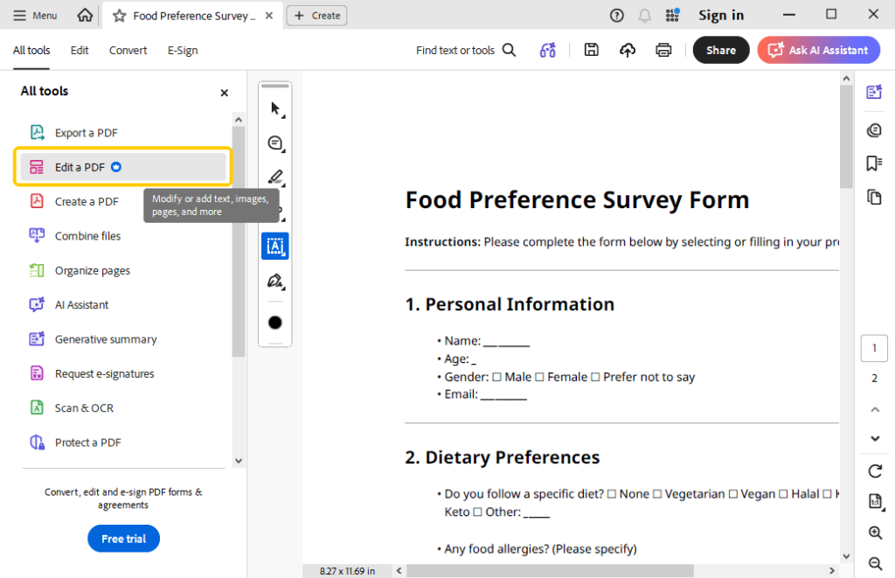Viewport: 895px width, 578px height.
Task: Rotate the page view clockwise
Action: [874, 471]
